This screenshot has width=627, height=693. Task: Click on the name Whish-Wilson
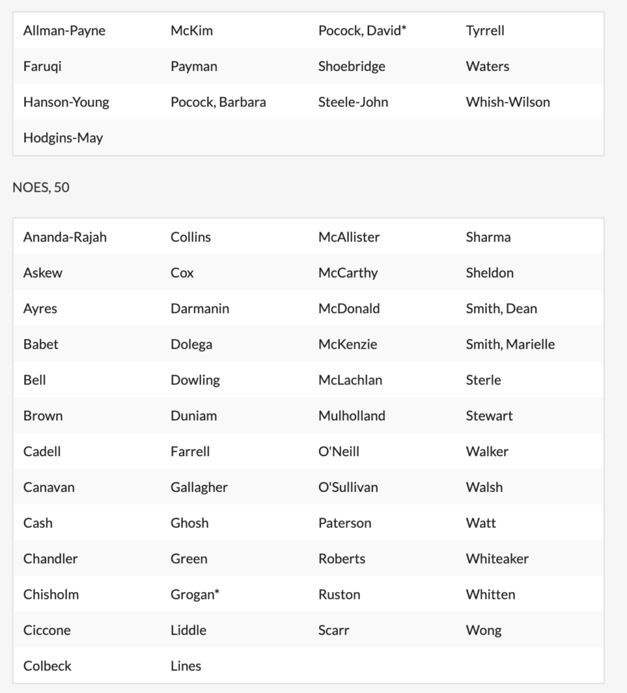pyautogui.click(x=508, y=102)
